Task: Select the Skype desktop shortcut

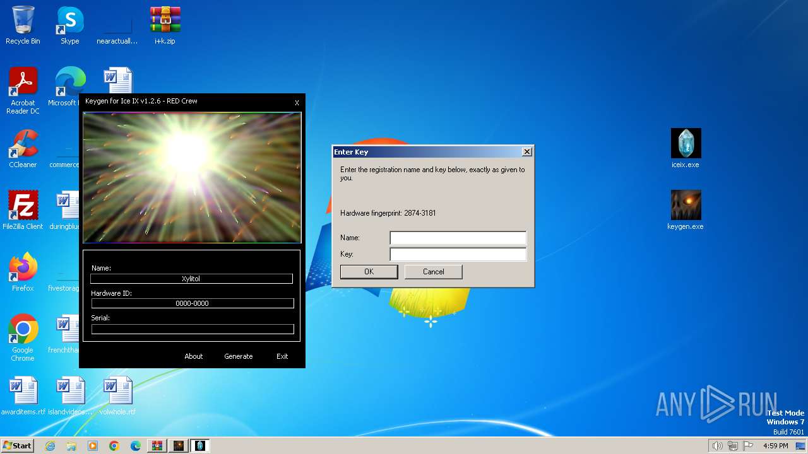Action: coord(69,25)
